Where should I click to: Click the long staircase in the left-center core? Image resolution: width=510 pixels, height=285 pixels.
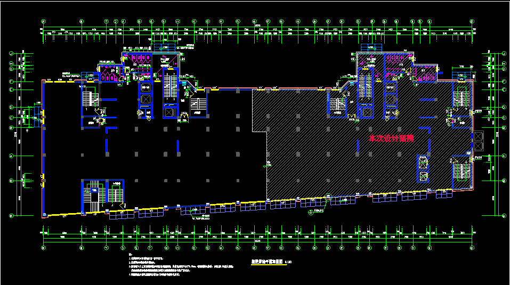click(169, 85)
